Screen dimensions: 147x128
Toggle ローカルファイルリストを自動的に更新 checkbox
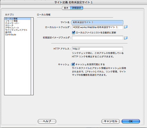[73, 32]
